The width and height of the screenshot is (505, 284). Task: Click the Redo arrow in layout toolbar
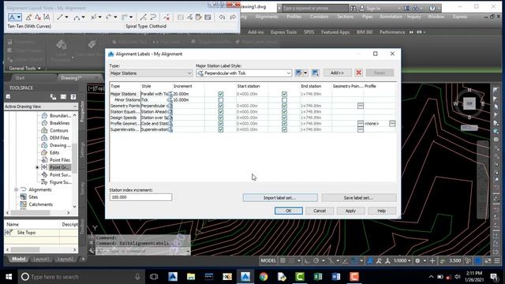[x=233, y=17]
